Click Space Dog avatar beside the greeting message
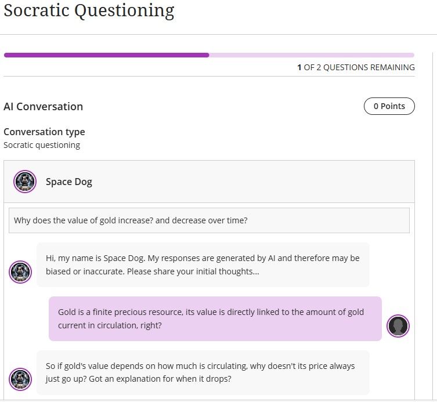The width and height of the screenshot is (437, 402). (x=20, y=271)
